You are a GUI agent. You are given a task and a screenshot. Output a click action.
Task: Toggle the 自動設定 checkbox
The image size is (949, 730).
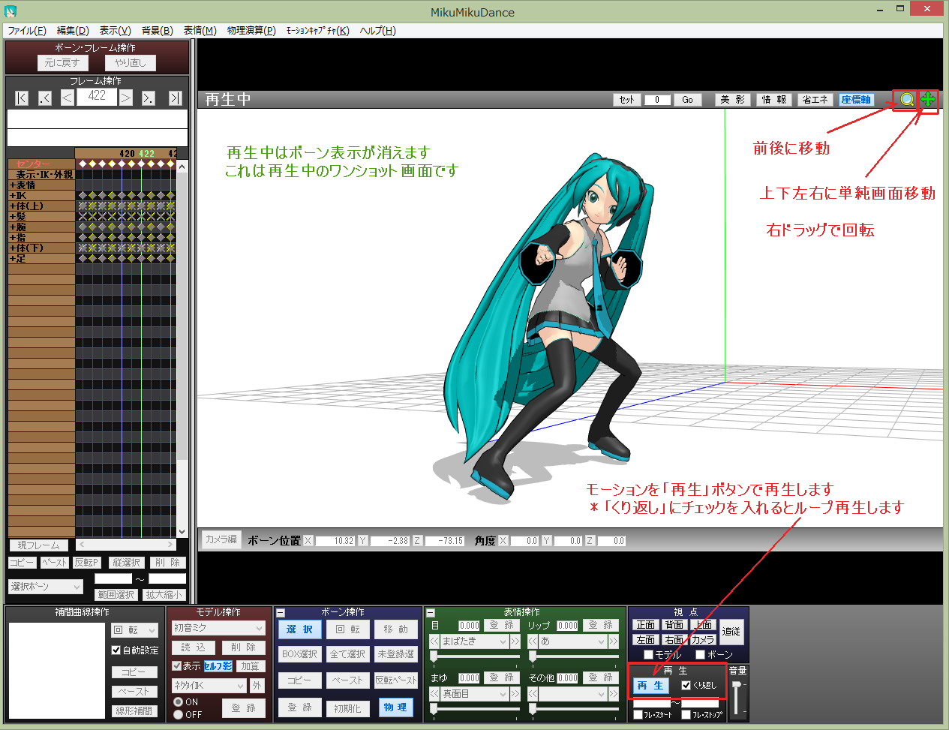116,650
